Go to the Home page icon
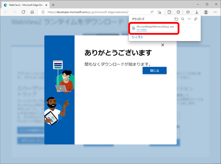This screenshot has height=164, width=221. click(x=32, y=12)
